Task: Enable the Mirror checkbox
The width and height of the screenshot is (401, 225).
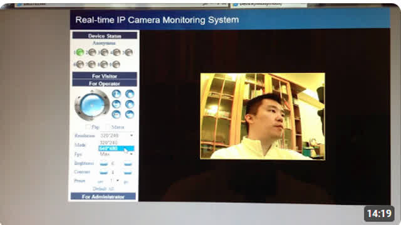Action: tap(108, 127)
